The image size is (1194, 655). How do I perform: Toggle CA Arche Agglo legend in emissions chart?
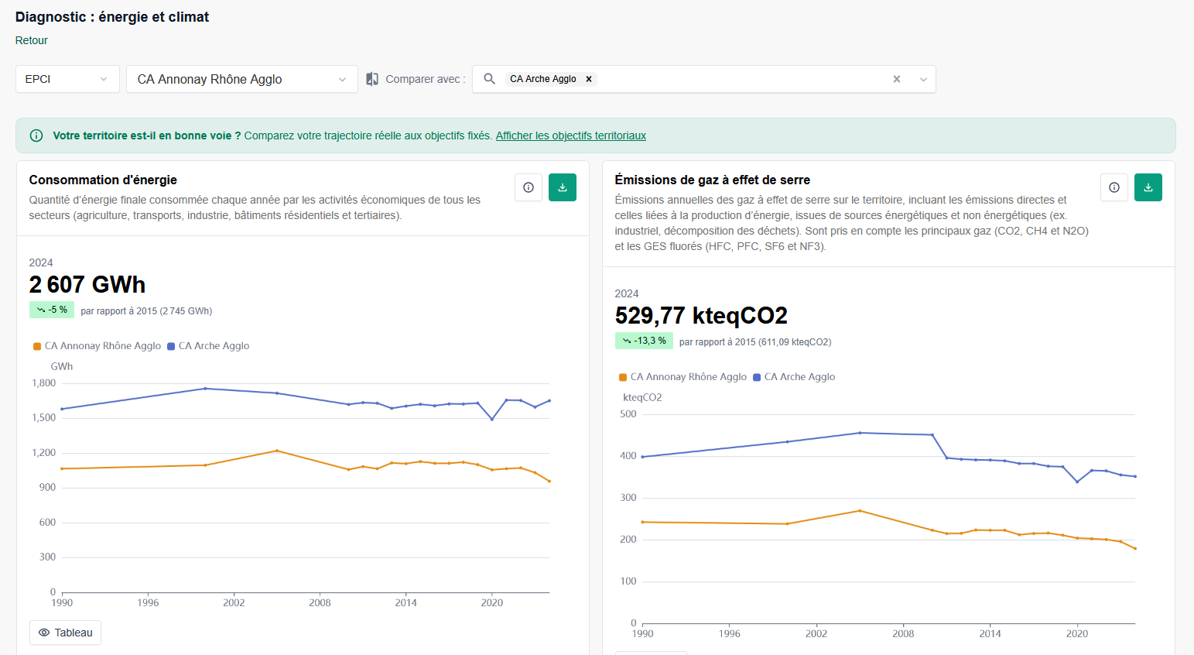[794, 377]
